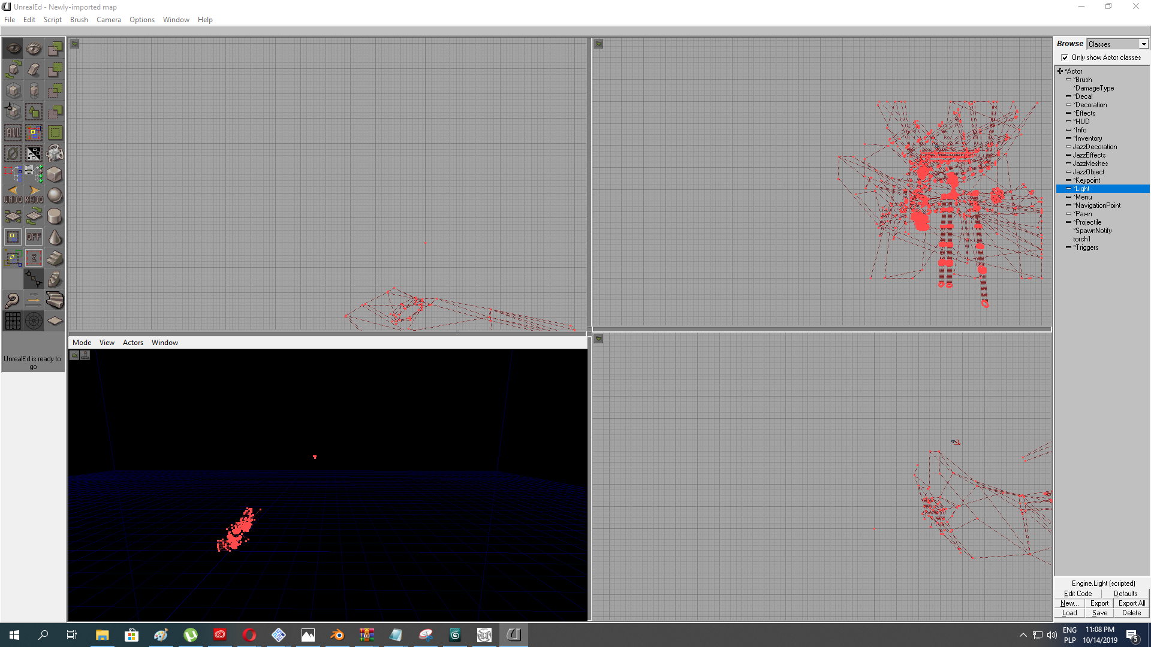Choose the cylinder brush builder icon

pos(55,216)
